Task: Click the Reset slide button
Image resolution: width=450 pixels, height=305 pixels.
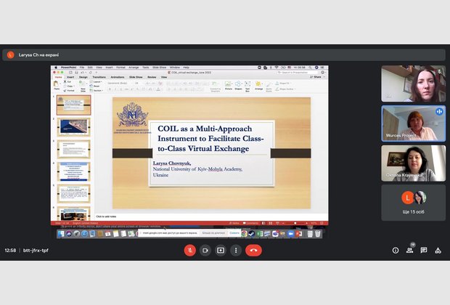Action: tap(95, 86)
